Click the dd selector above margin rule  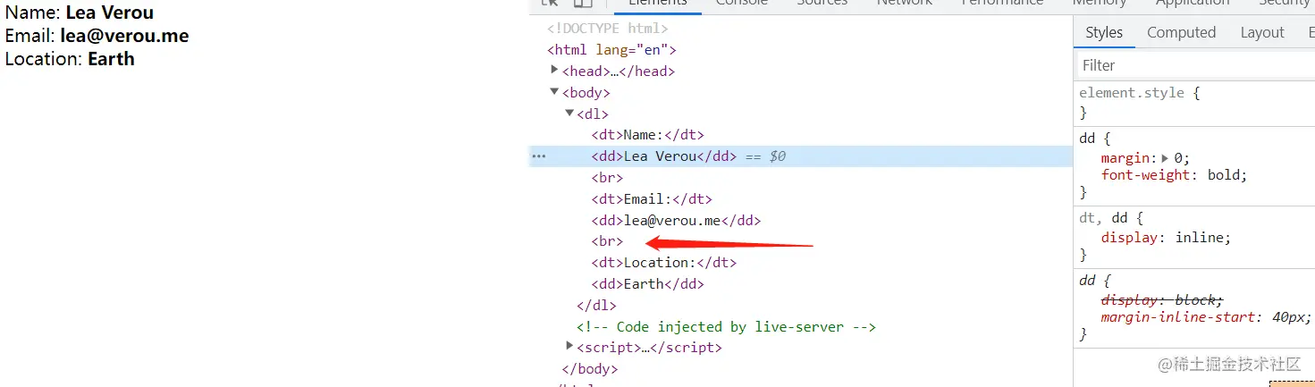(1087, 139)
